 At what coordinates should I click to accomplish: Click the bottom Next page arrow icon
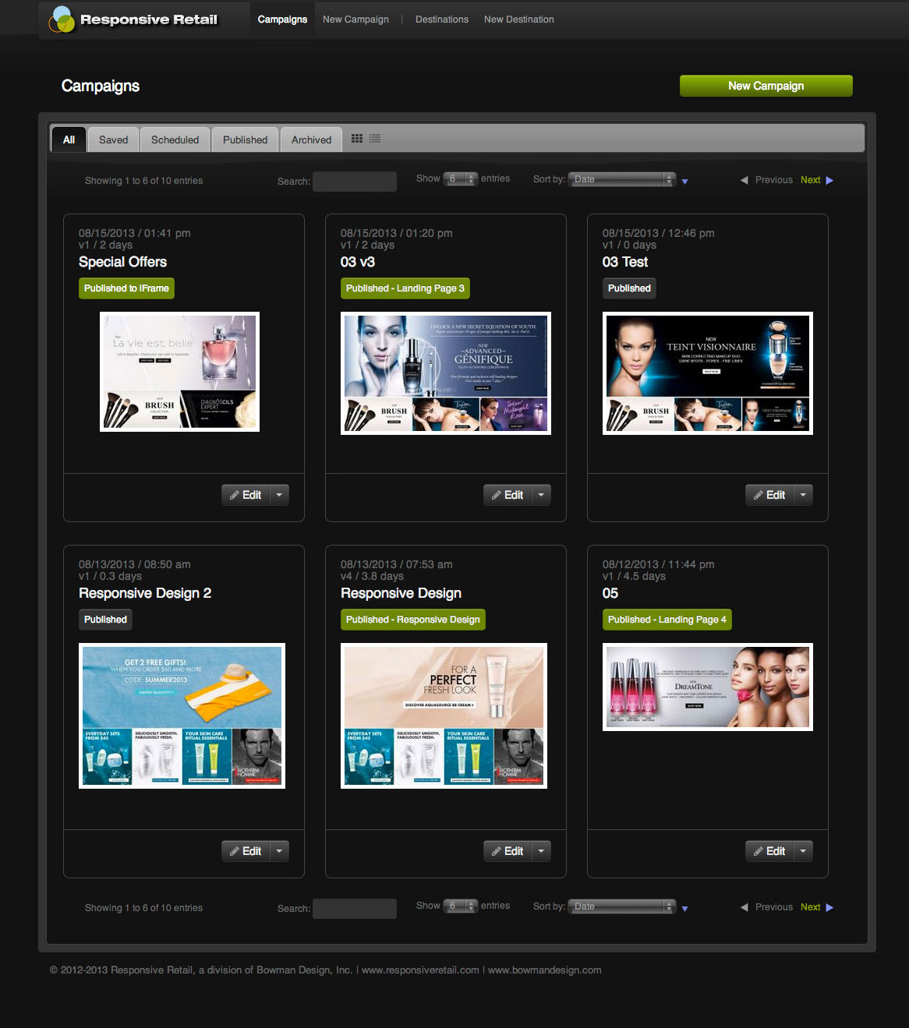pyautogui.click(x=829, y=907)
